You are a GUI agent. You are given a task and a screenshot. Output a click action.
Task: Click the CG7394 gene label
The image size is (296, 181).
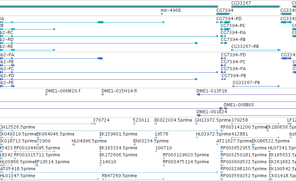225,10
